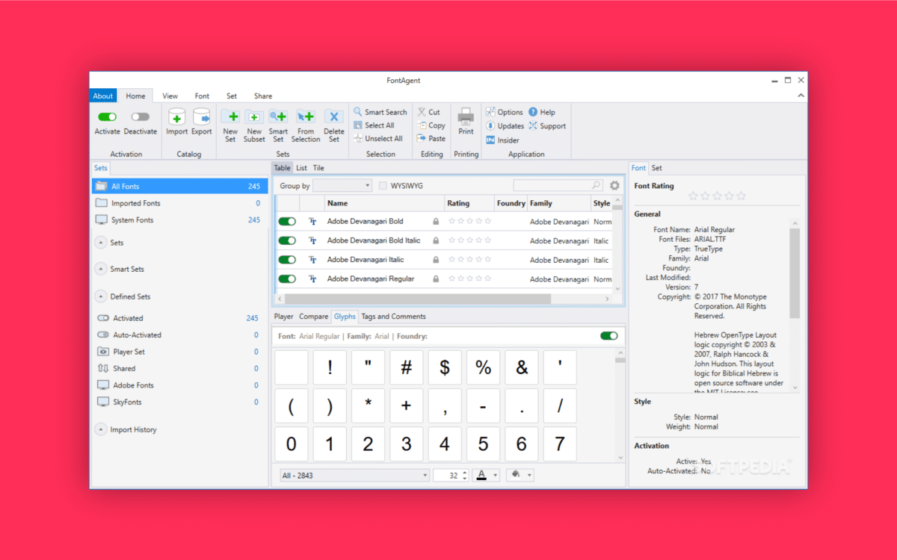897x560 pixels.
Task: Click the Activate toggle in the ribbon
Action: (x=107, y=116)
